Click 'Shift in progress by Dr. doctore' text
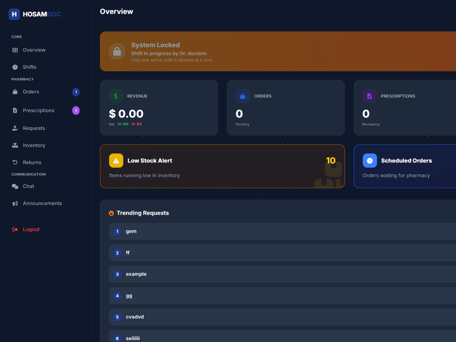 (169, 53)
